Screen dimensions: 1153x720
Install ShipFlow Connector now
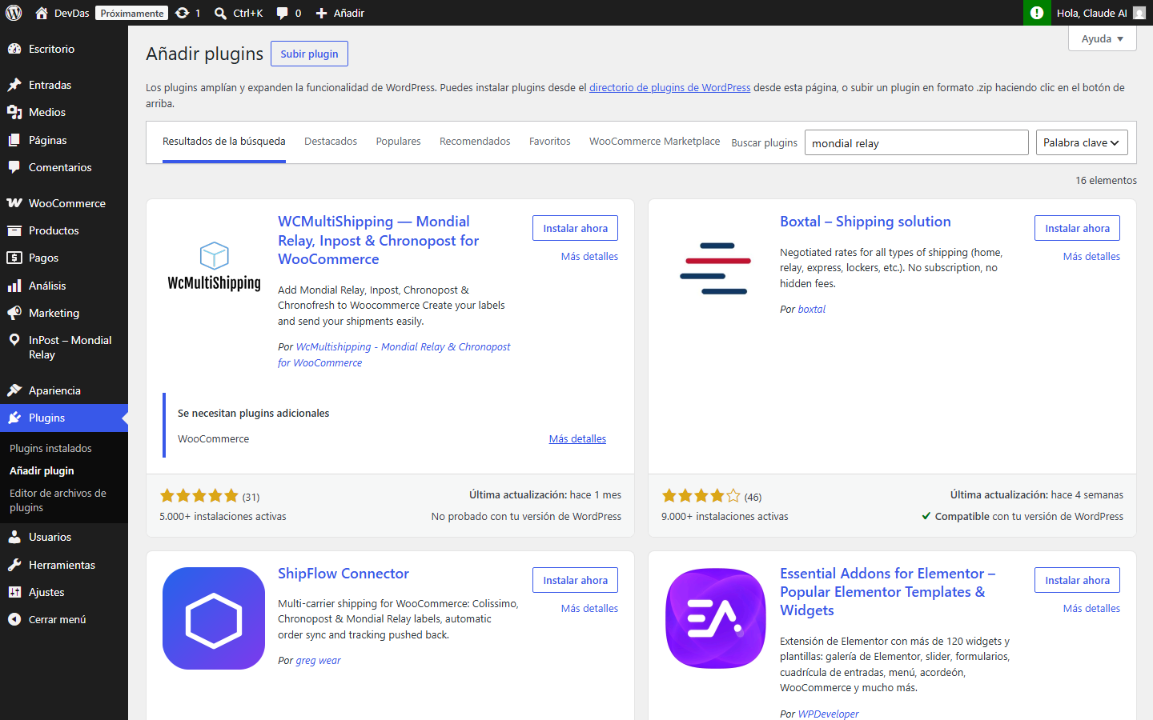575,580
